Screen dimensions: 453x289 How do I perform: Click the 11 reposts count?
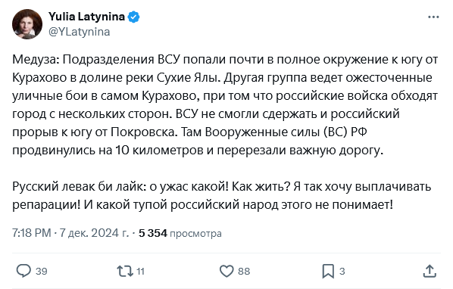tap(140, 272)
